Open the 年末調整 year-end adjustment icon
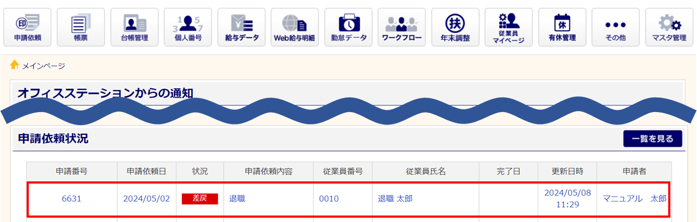The height and width of the screenshot is (222, 697). (x=455, y=27)
